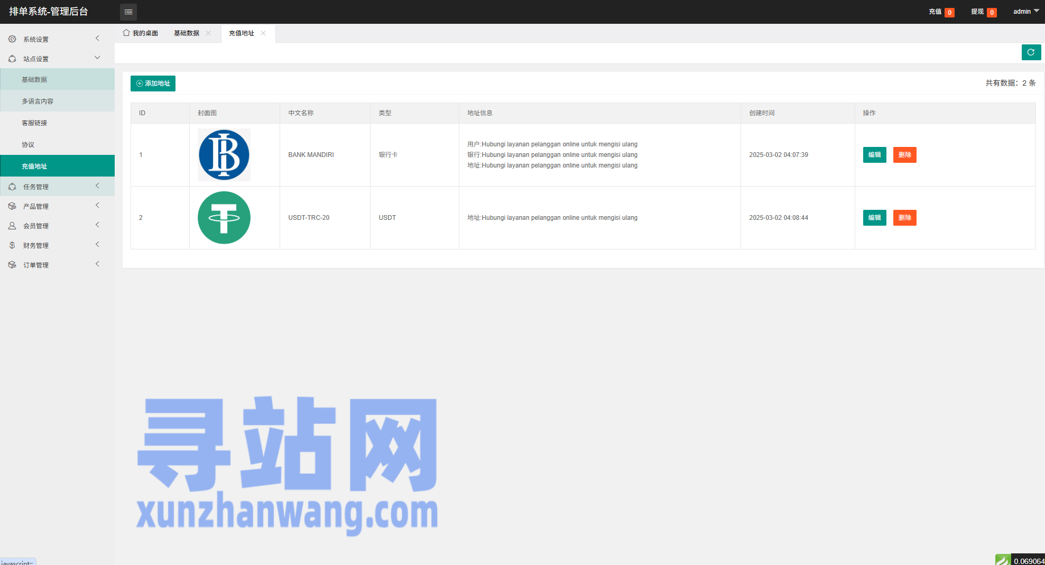Click the hamburger menu toggle icon
Screen dimensions: 1045x565
tap(128, 12)
